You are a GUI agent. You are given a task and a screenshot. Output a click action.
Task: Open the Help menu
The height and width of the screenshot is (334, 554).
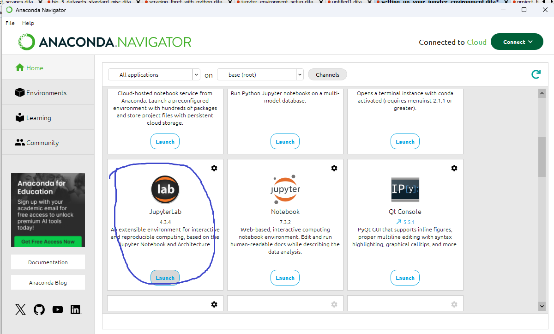point(28,23)
